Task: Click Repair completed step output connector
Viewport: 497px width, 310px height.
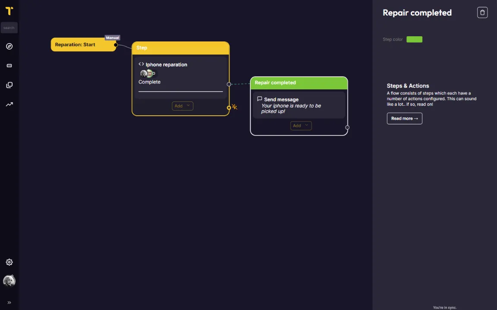Action: click(347, 127)
